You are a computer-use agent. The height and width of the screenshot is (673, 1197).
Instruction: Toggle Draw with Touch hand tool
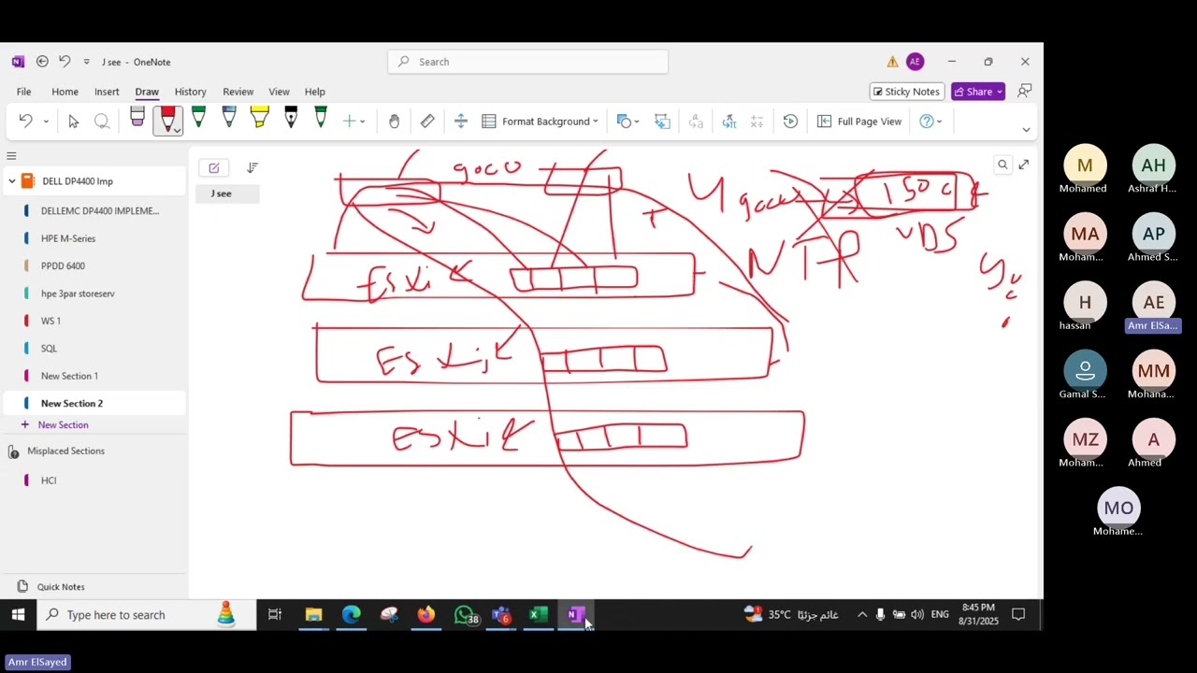pyautogui.click(x=394, y=122)
